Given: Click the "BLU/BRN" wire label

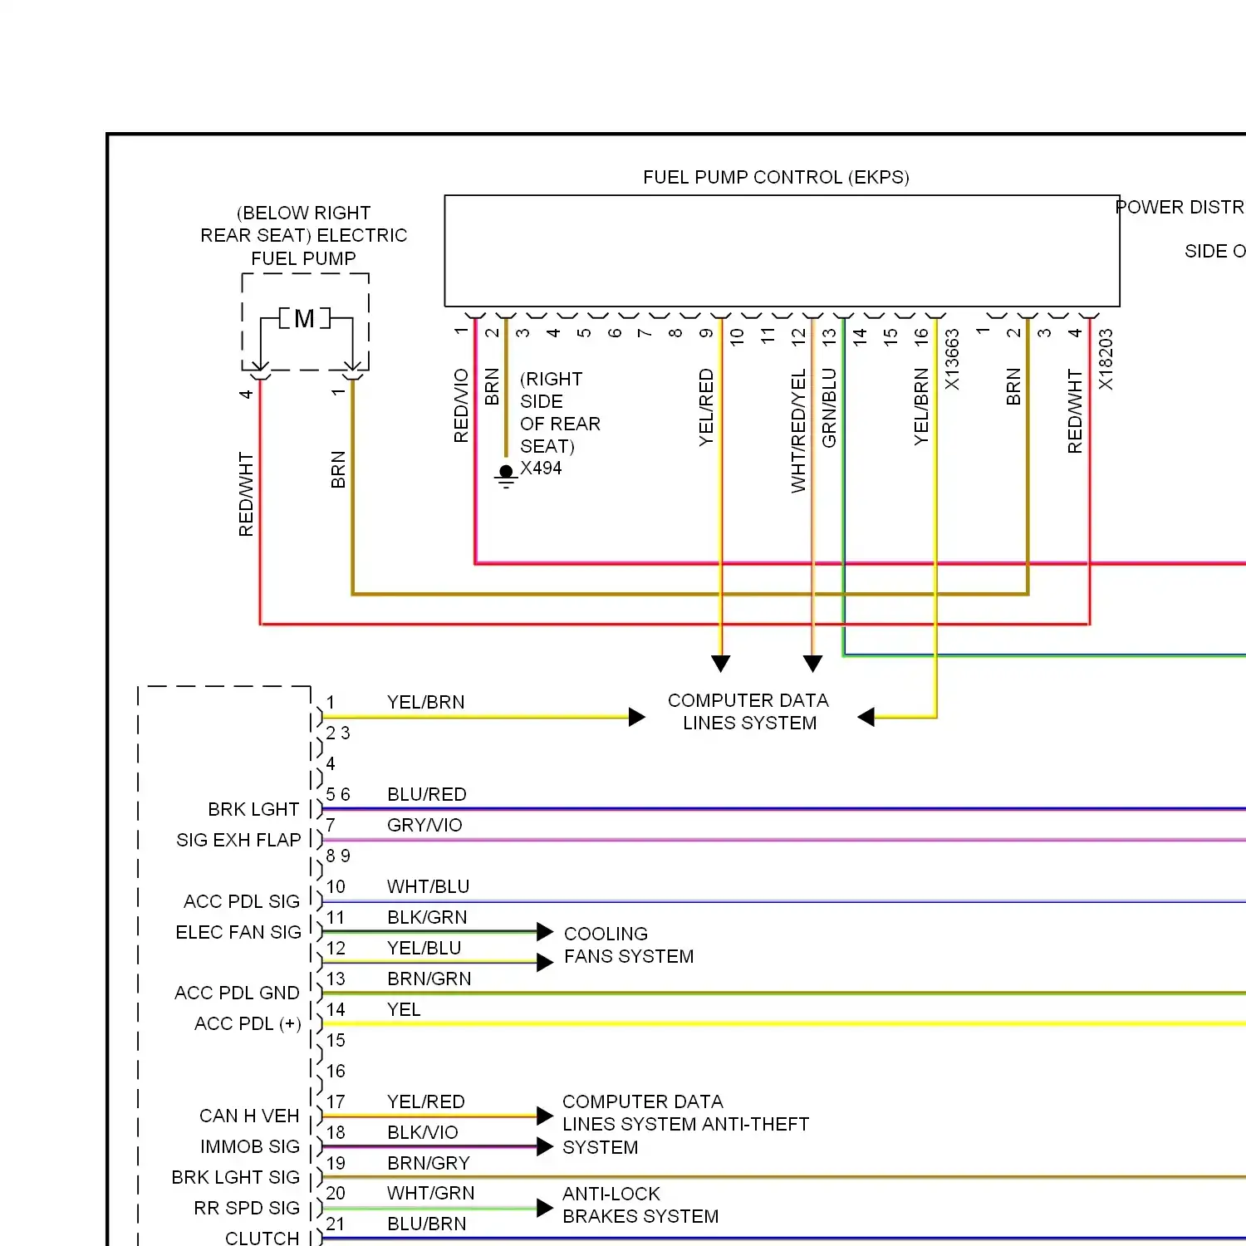Looking at the screenshot, I should pyautogui.click(x=427, y=1224).
